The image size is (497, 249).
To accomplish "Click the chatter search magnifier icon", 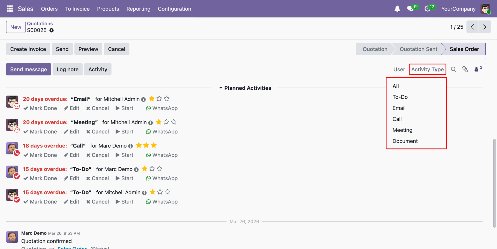I will 454,69.
